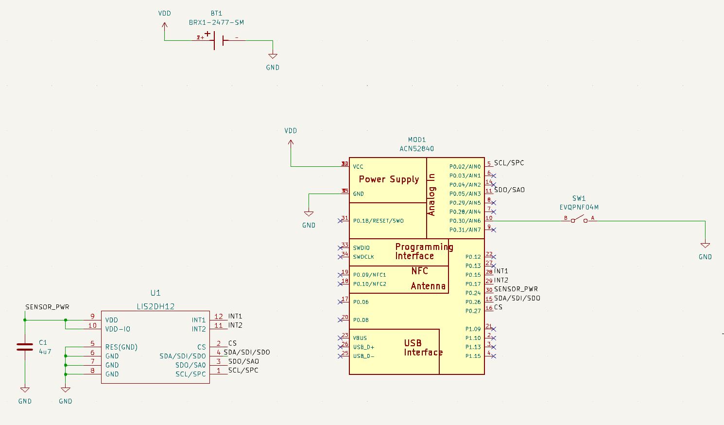
Task: Click the EVQPNF04M value text of the switch
Action: pyautogui.click(x=579, y=207)
